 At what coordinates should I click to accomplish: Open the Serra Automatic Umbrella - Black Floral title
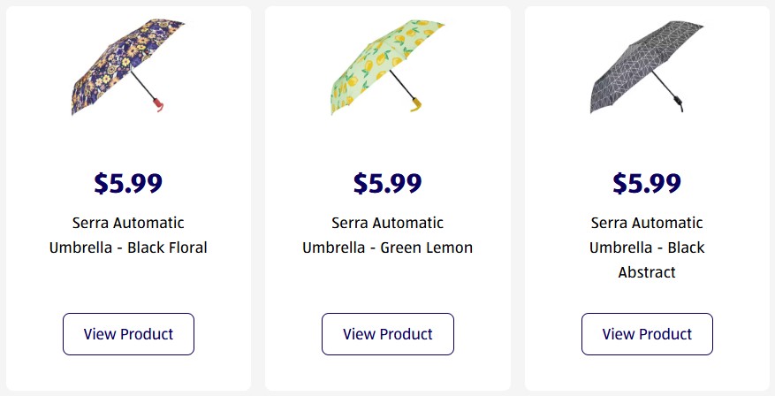click(128, 235)
